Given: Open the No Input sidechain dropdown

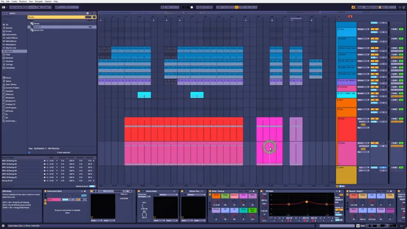Looking at the screenshot, I should [x=144, y=197].
